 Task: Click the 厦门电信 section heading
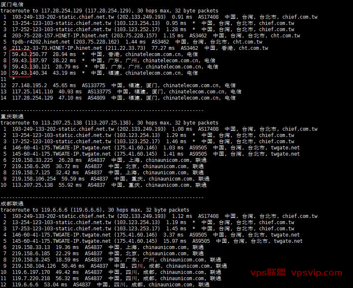(12, 4)
